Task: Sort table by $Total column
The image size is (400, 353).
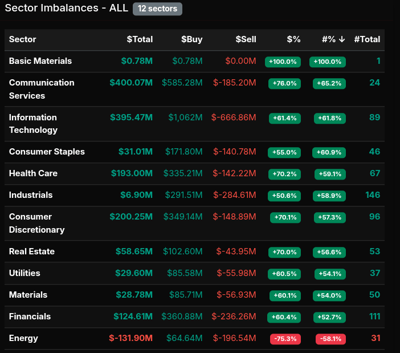Action: (140, 39)
